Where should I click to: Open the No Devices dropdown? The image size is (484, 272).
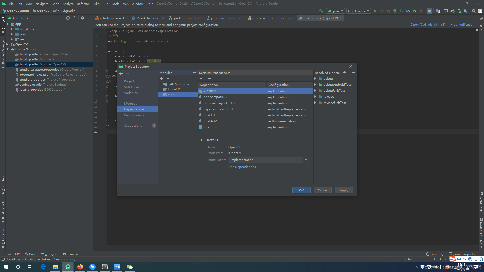tap(358, 11)
